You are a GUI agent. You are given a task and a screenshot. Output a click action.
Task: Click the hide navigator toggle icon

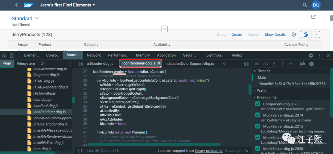(x=80, y=64)
